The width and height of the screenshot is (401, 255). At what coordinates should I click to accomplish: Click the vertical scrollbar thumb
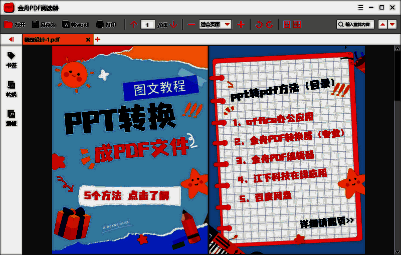tap(397, 75)
